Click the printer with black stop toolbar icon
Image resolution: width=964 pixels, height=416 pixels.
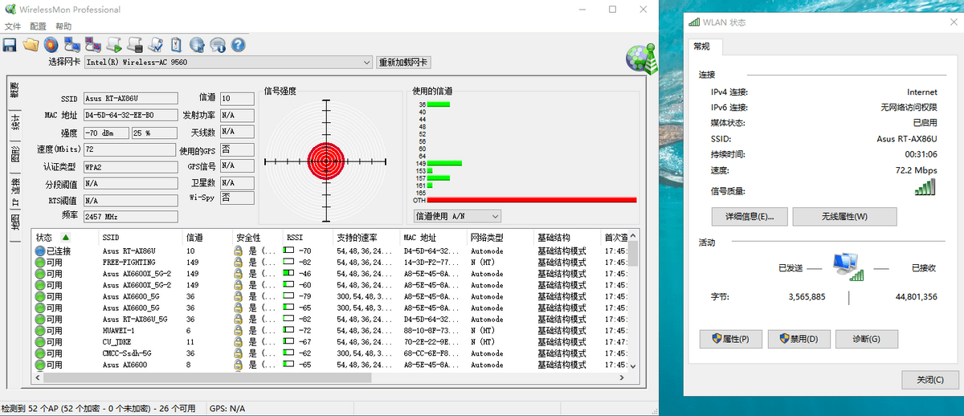click(135, 44)
